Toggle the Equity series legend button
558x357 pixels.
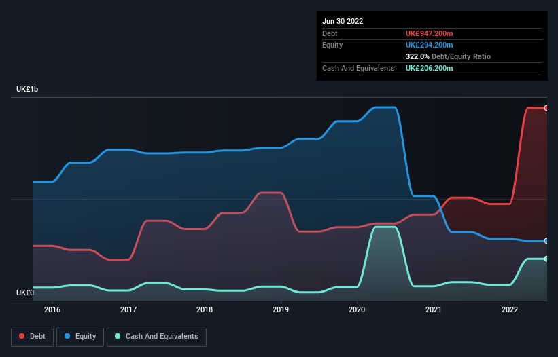point(80,337)
